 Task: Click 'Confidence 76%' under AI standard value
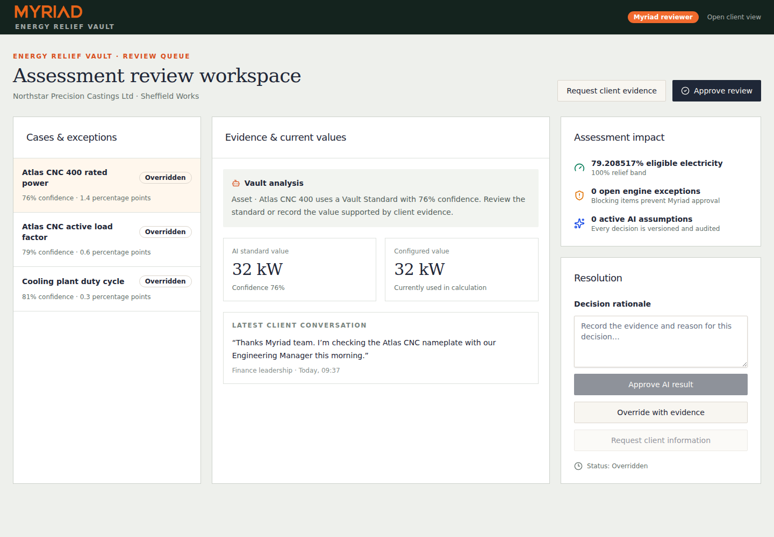(x=259, y=288)
